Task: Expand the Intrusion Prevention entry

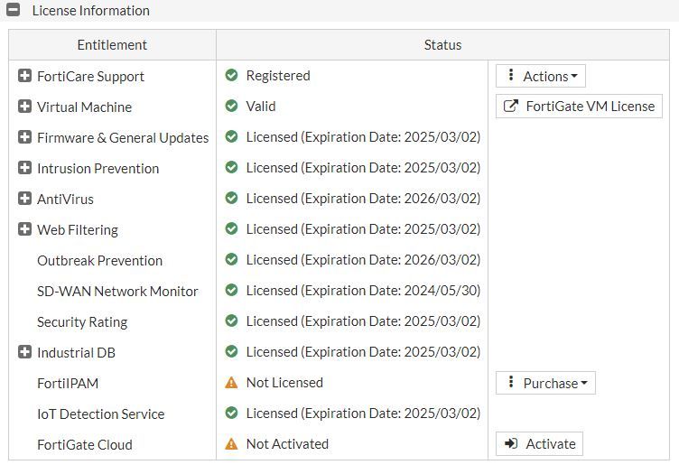Action: (25, 168)
